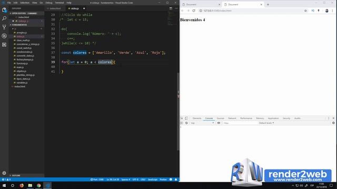337x189 pixels.
Task: Switch to the Elements tab in DevTools
Action: (197, 118)
